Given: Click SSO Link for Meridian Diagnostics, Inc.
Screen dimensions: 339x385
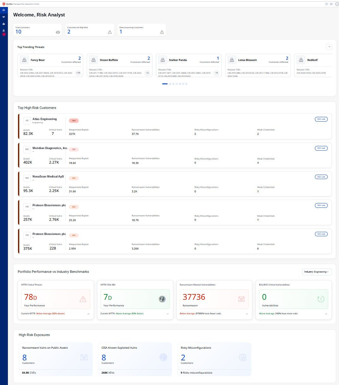Looking at the screenshot, I should click(x=321, y=148).
